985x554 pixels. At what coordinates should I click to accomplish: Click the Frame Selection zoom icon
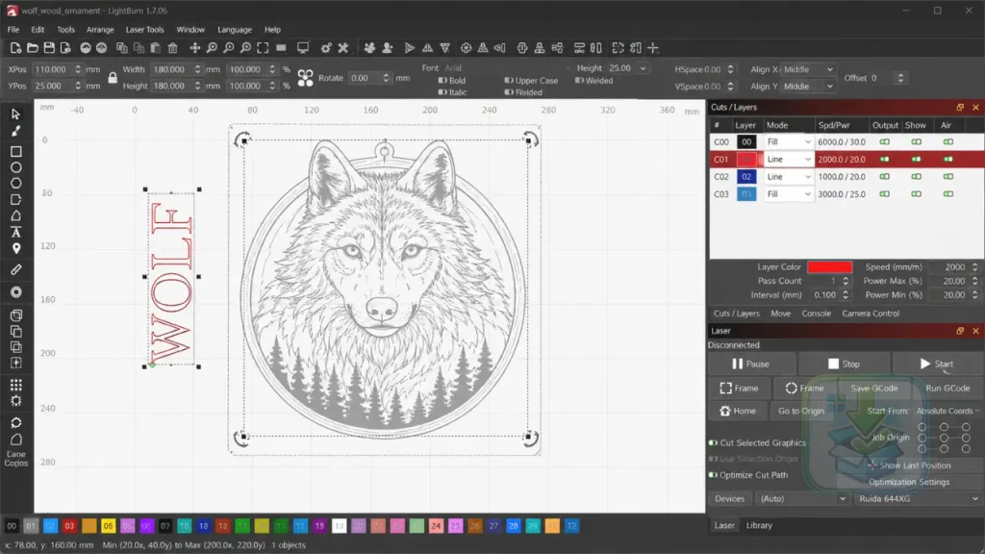point(263,48)
